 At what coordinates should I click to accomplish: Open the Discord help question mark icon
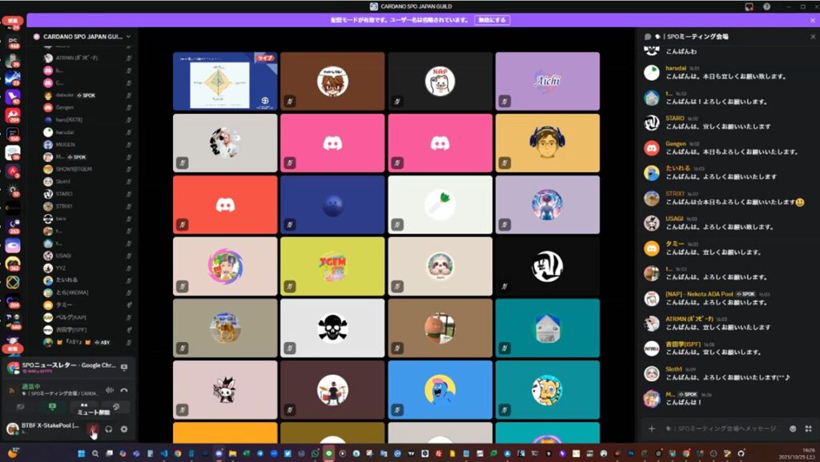766,6
